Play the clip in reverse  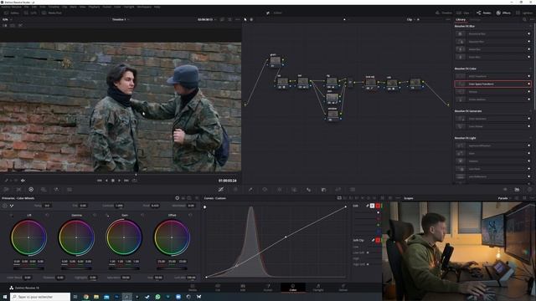coord(106,181)
